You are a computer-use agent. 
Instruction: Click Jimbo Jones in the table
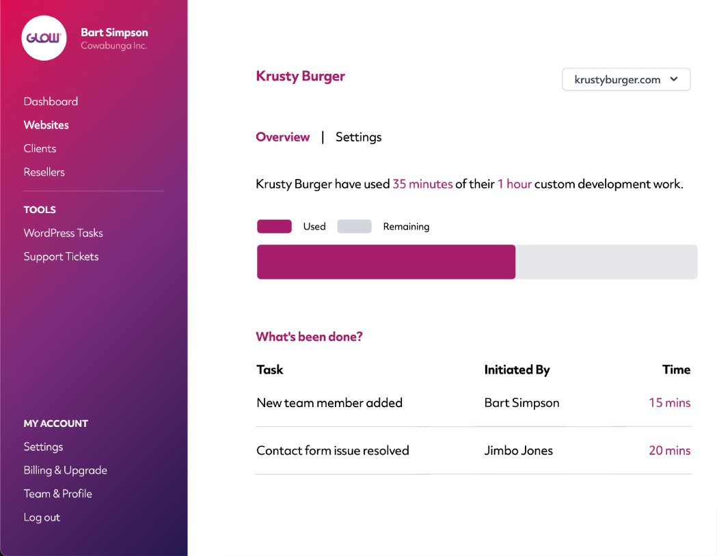pyautogui.click(x=519, y=451)
